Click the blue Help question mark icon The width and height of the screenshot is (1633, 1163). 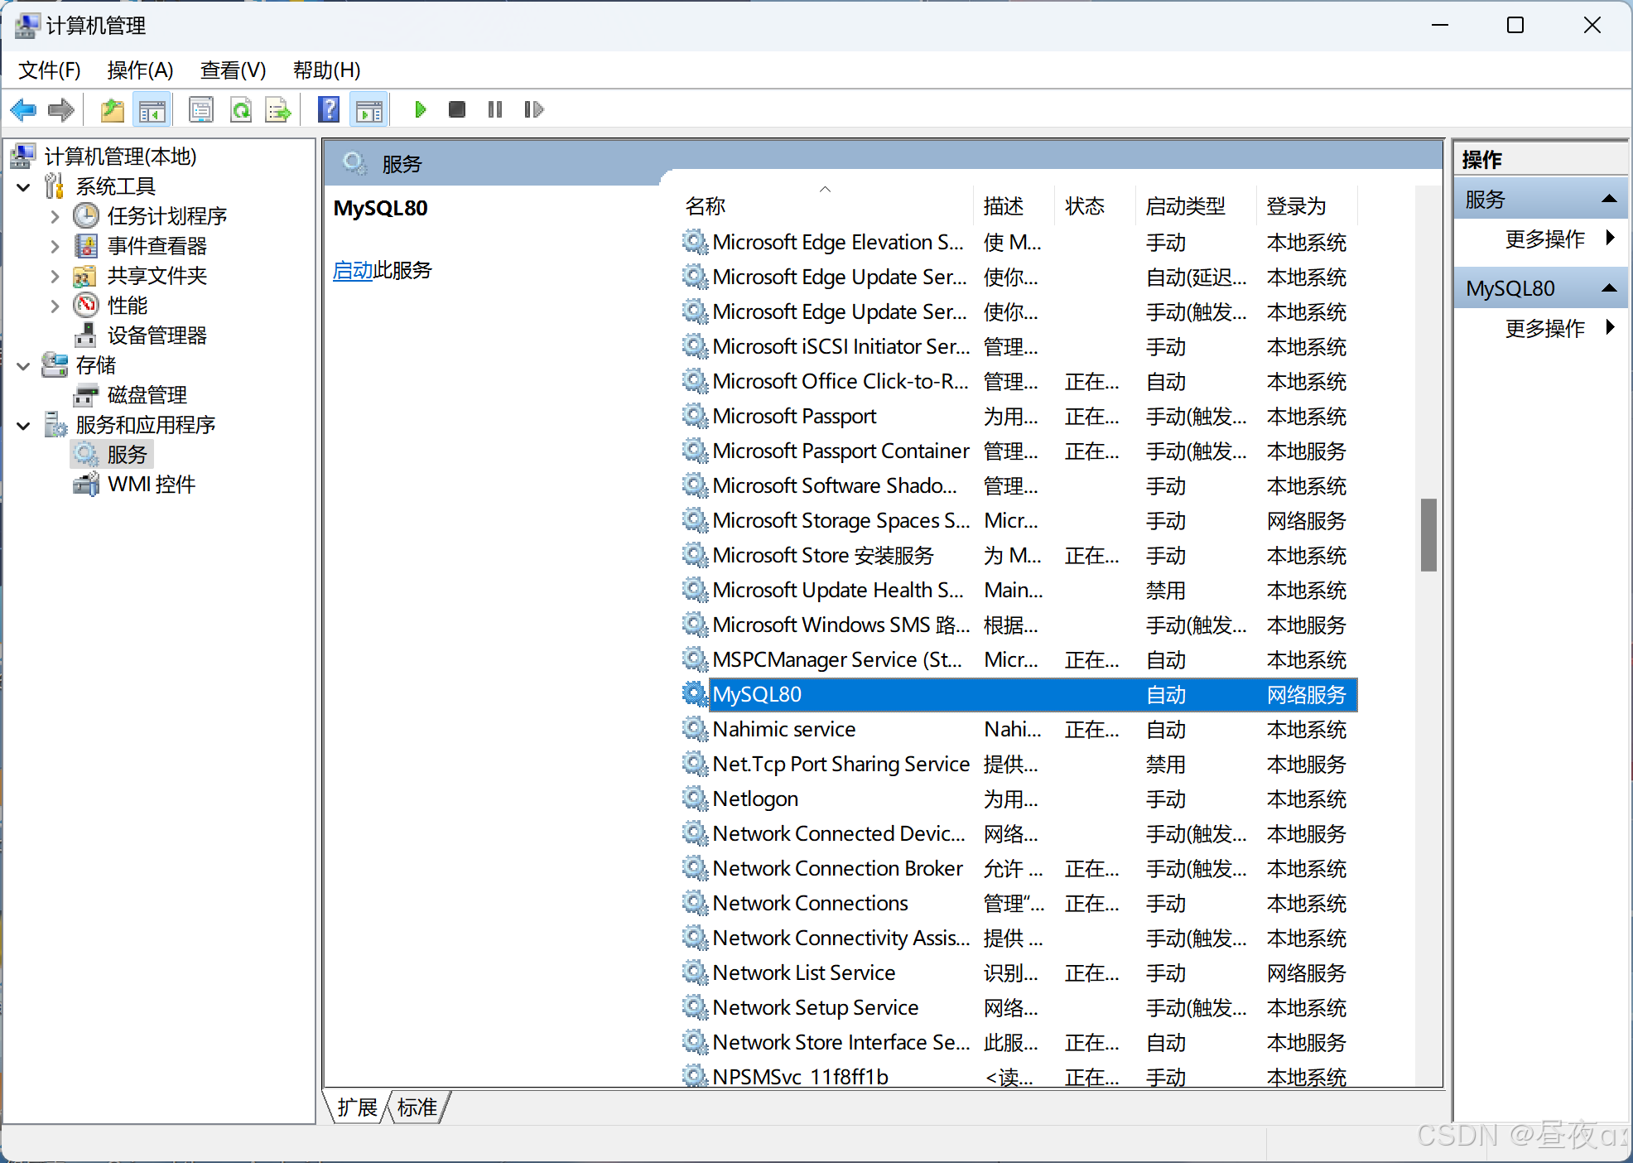pos(329,109)
